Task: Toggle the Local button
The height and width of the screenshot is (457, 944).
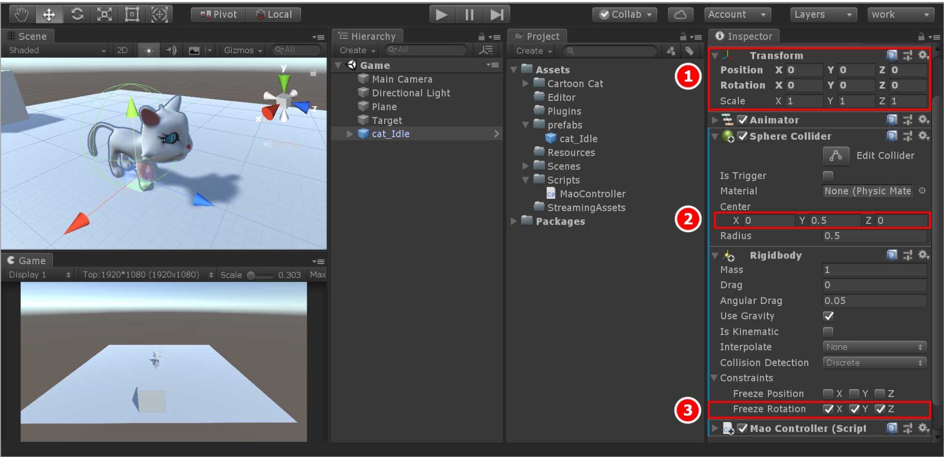Action: [x=274, y=14]
